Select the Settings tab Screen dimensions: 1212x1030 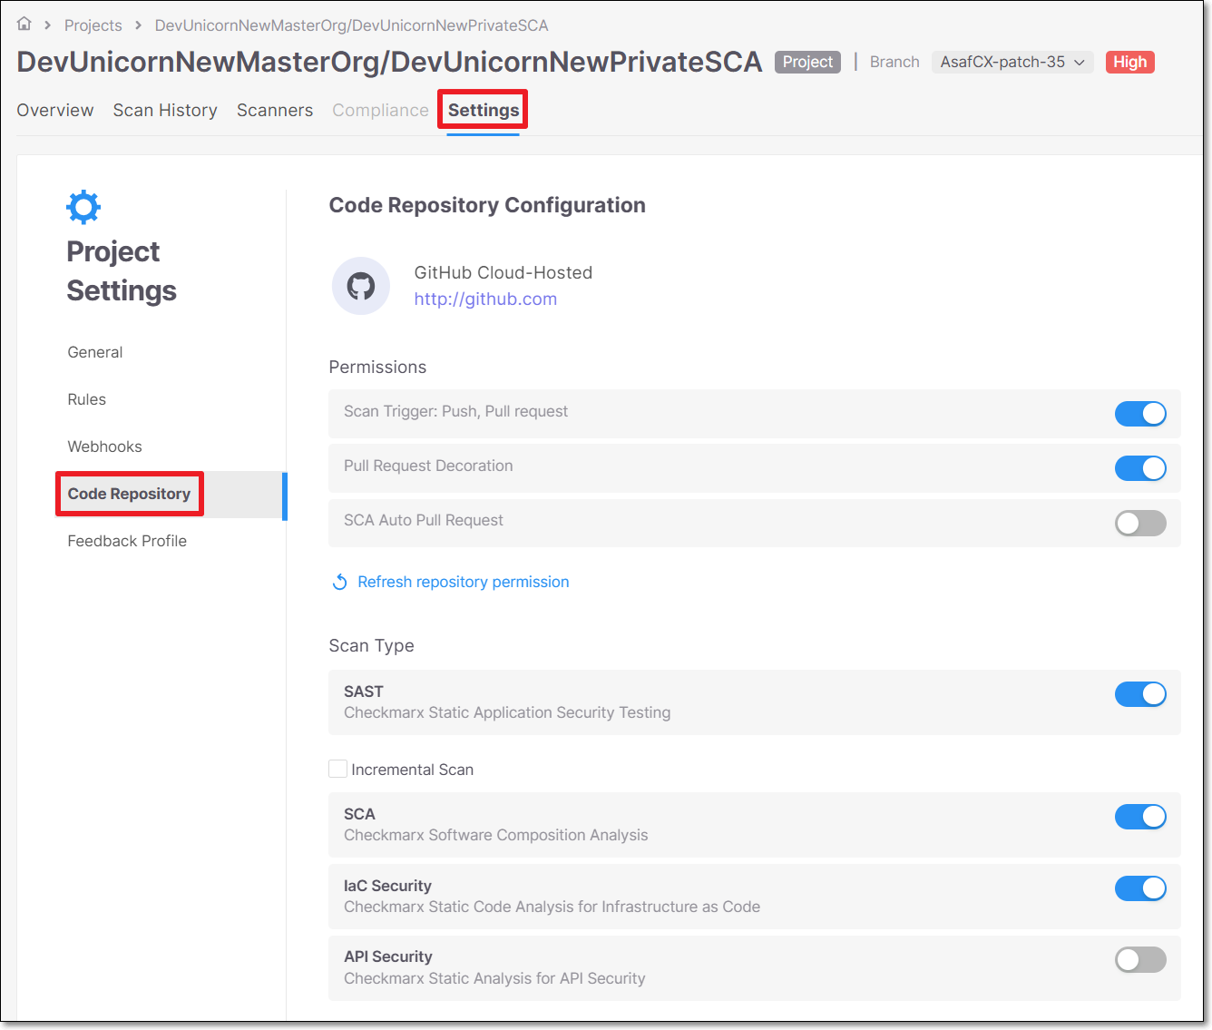[x=484, y=110]
